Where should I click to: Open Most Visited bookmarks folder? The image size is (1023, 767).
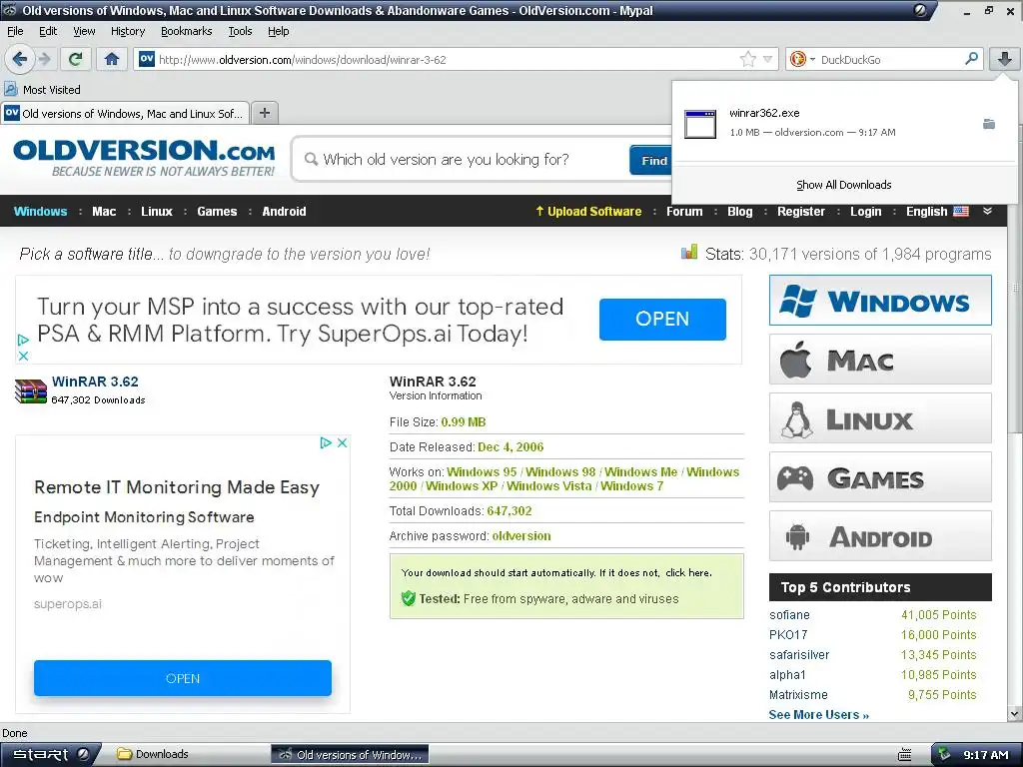click(43, 89)
